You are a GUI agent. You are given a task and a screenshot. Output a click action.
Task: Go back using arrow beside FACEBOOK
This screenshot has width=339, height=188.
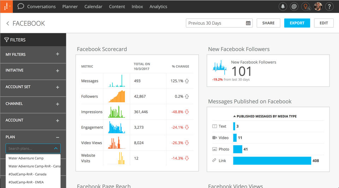[x=7, y=23]
